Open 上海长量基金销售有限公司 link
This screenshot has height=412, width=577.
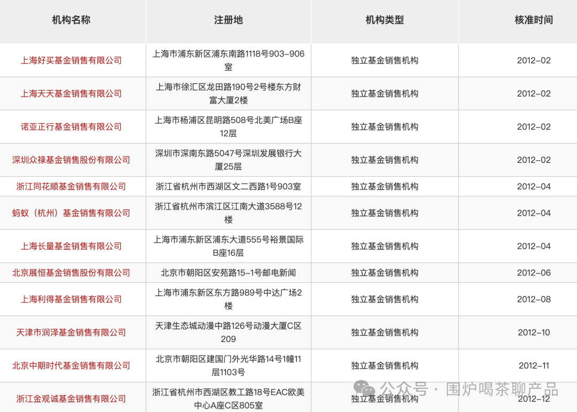[x=71, y=246]
